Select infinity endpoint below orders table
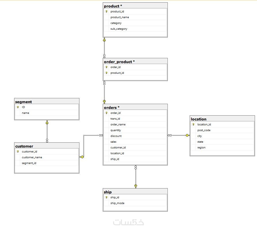This screenshot has height=230, width=257. point(136,167)
